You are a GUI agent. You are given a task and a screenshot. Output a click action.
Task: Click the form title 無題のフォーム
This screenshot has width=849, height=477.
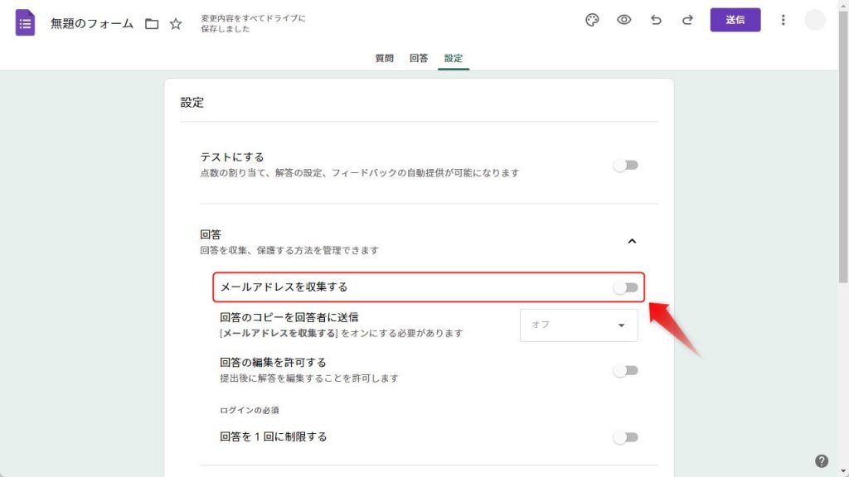pyautogui.click(x=92, y=24)
